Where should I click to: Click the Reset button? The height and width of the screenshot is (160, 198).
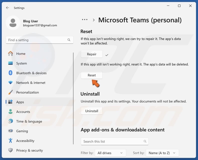point(92,75)
